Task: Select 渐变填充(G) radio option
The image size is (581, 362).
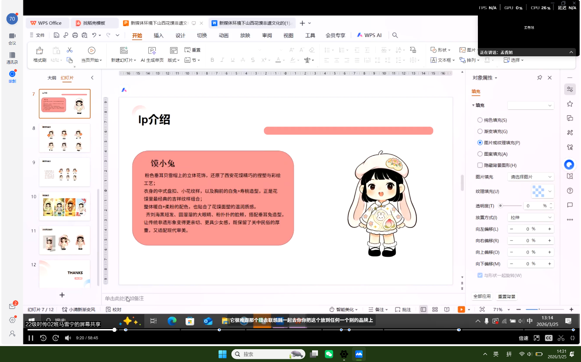Action: 480,131
